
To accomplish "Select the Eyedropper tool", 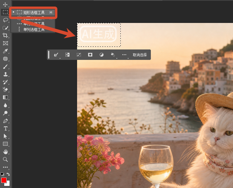I will [x=5, y=51].
